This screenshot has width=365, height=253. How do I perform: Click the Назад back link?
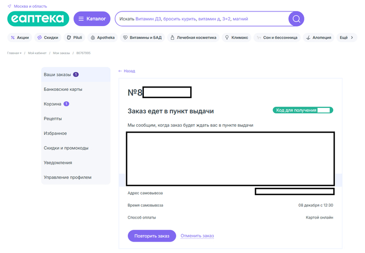pos(127,71)
